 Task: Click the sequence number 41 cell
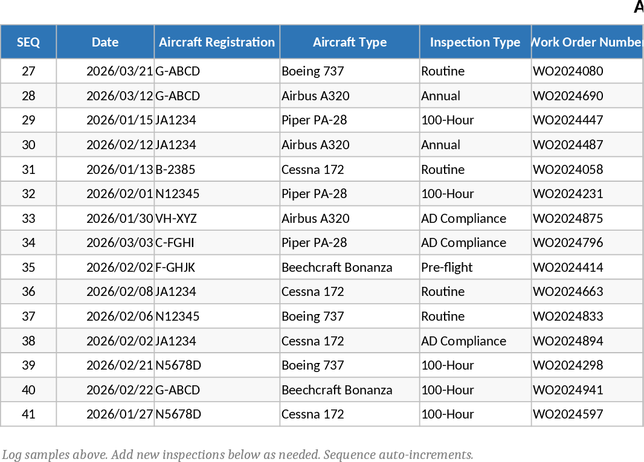pos(28,414)
